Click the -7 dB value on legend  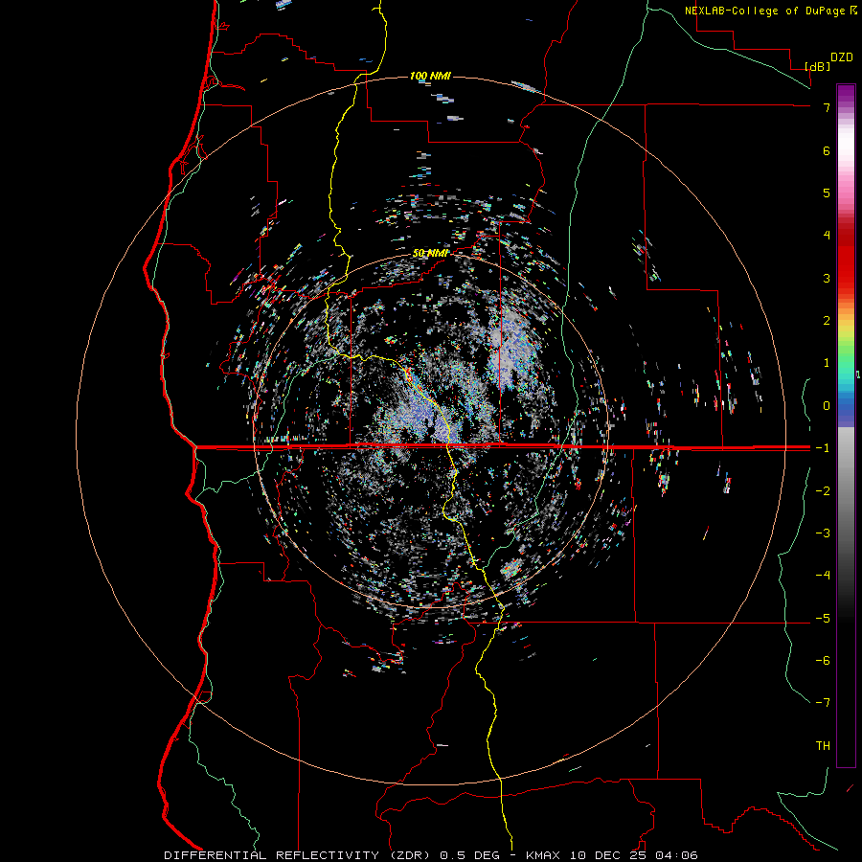[823, 703]
